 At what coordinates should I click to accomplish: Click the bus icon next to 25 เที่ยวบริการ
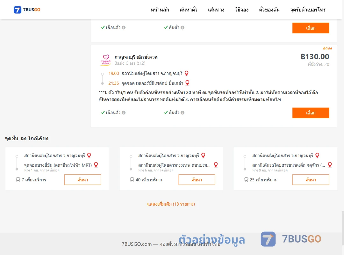(246, 180)
